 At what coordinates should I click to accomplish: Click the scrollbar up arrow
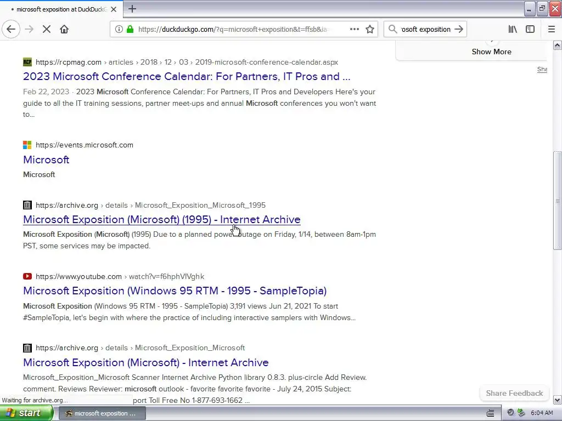point(558,45)
